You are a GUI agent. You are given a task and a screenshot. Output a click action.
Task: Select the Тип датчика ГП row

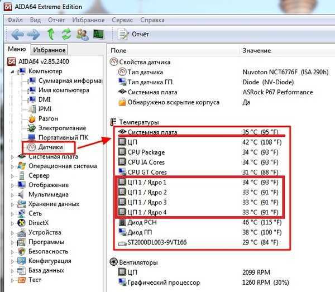pyautogui.click(x=206, y=82)
